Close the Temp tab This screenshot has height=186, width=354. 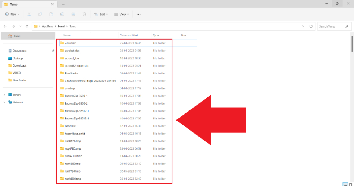pyautogui.click(x=52, y=4)
